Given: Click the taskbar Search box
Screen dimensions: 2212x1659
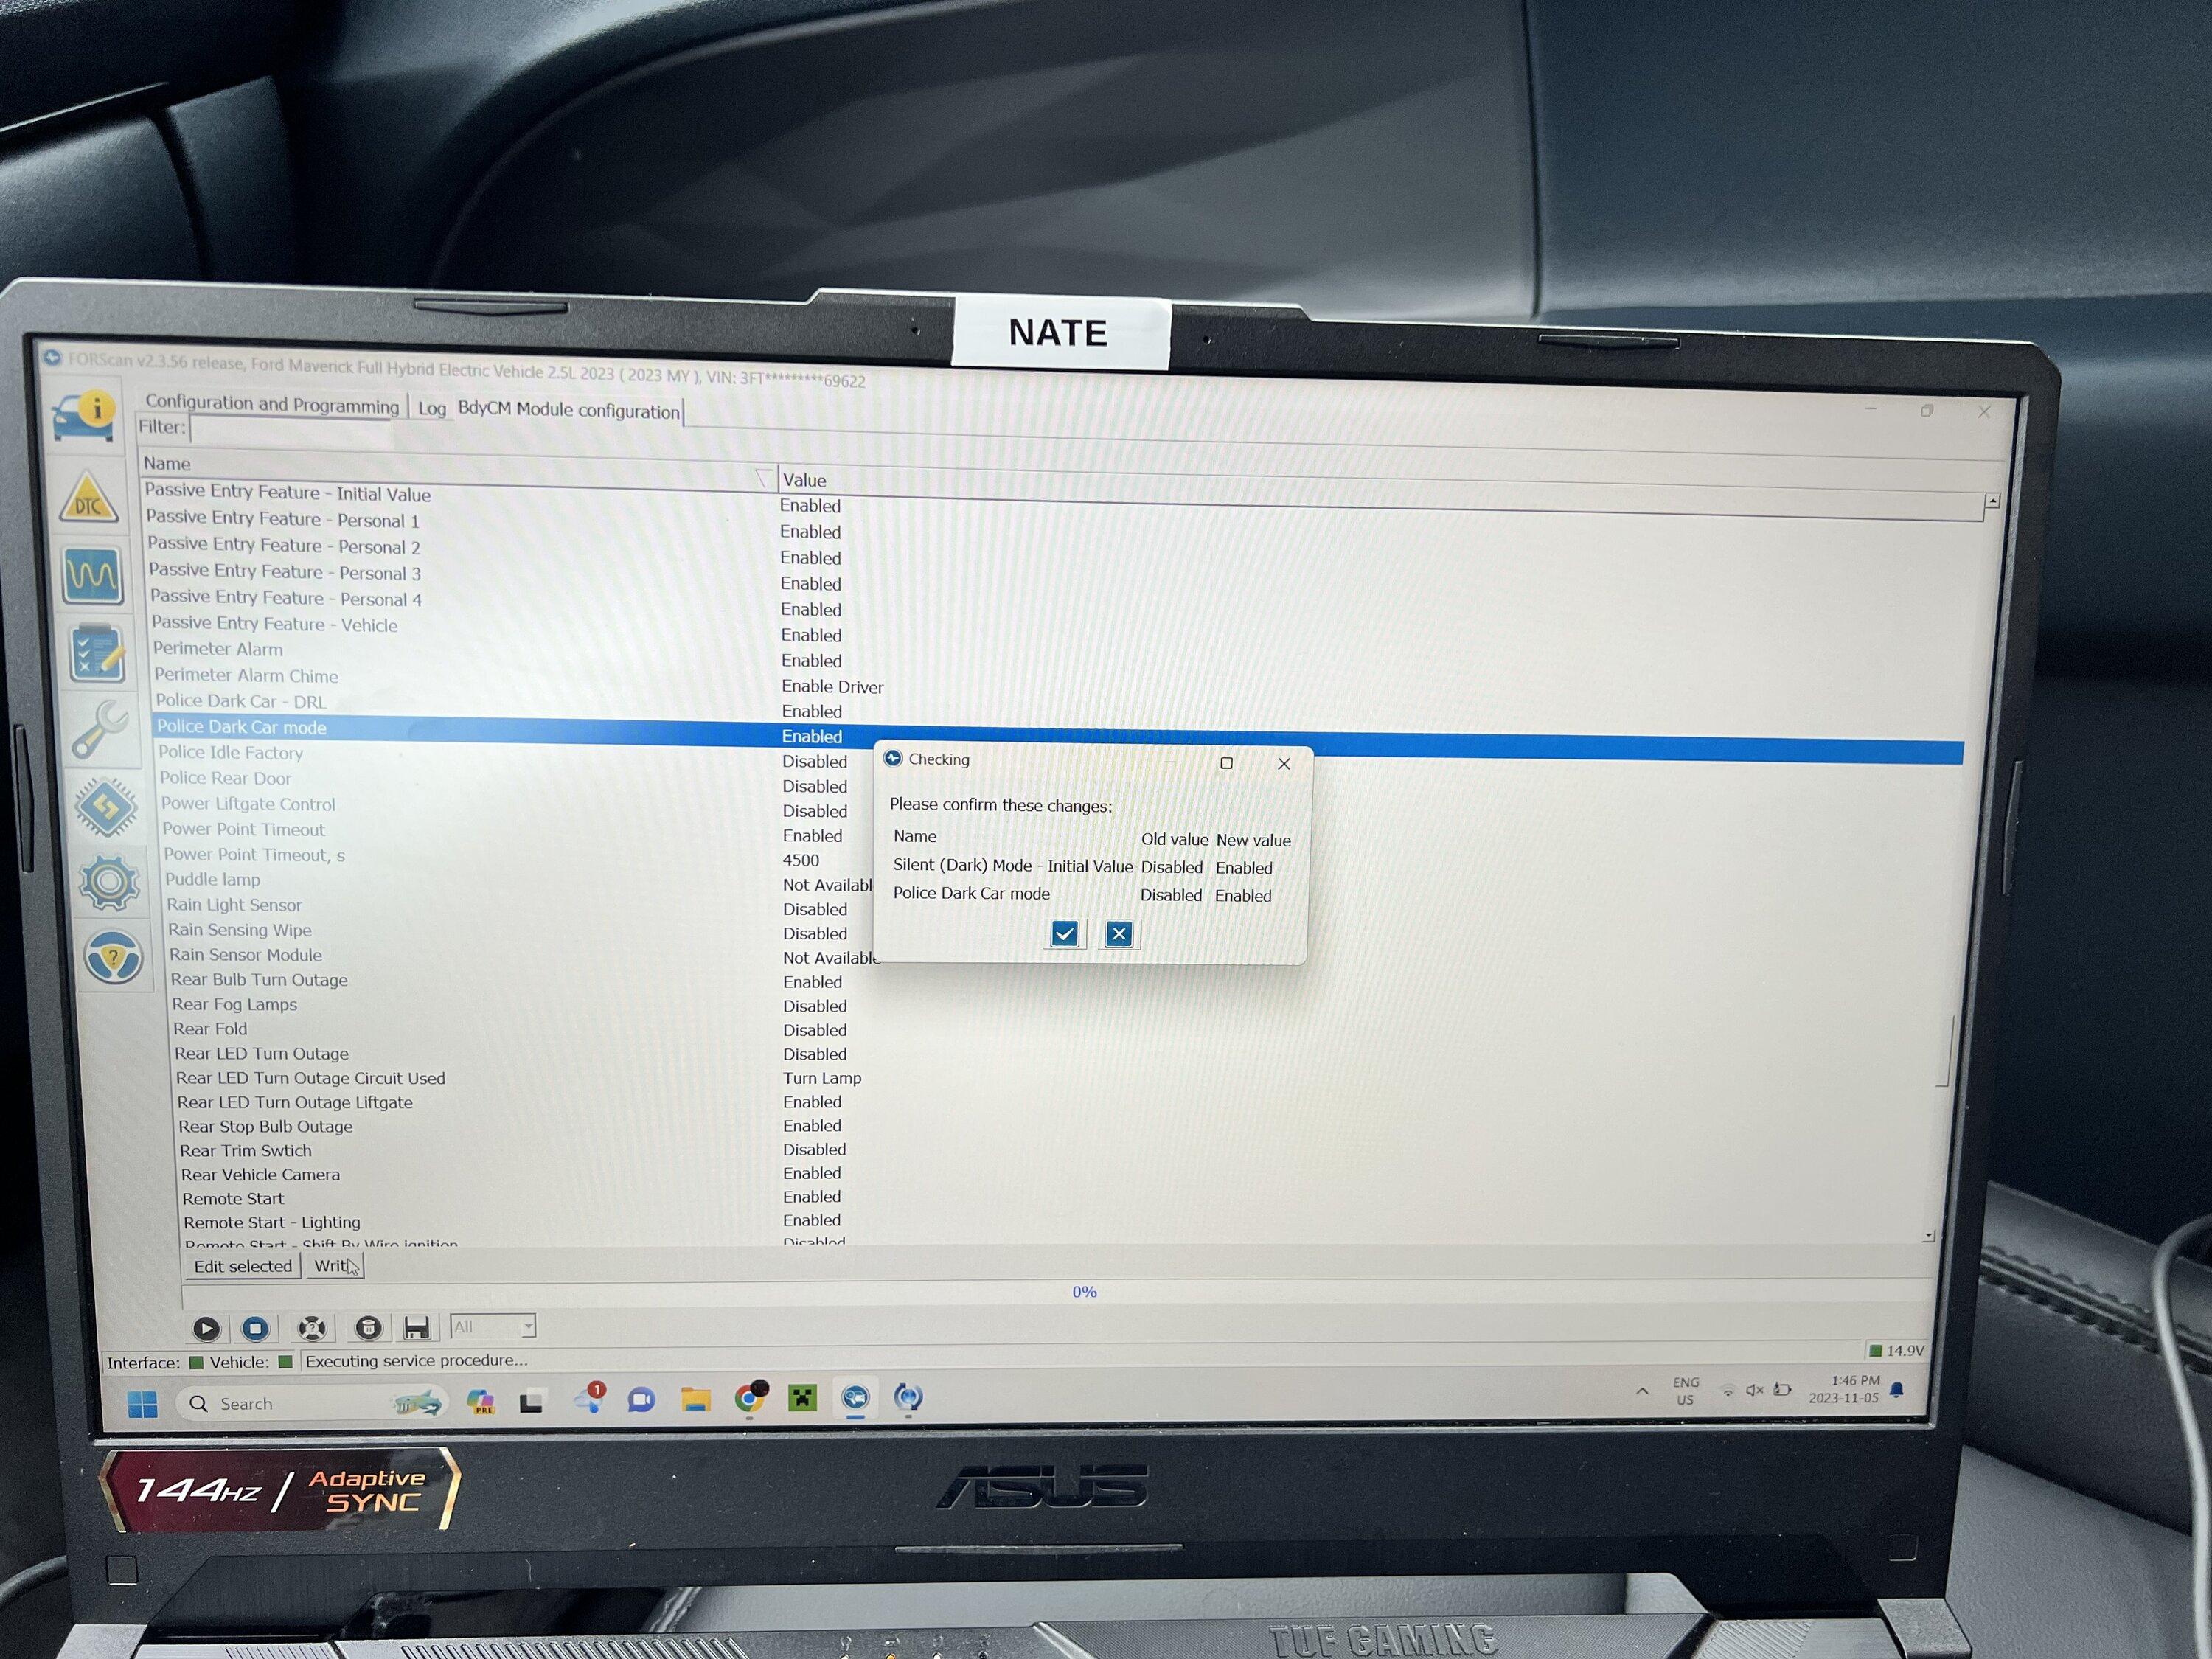Looking at the screenshot, I should [x=312, y=1404].
